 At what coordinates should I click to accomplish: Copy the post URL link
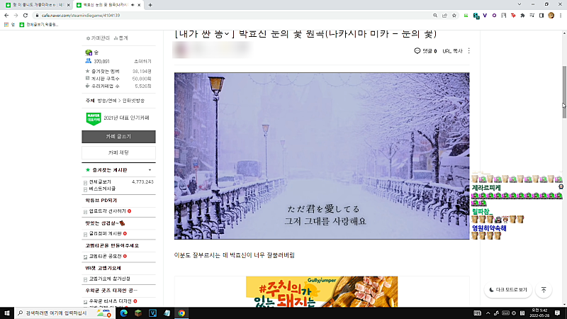453,51
